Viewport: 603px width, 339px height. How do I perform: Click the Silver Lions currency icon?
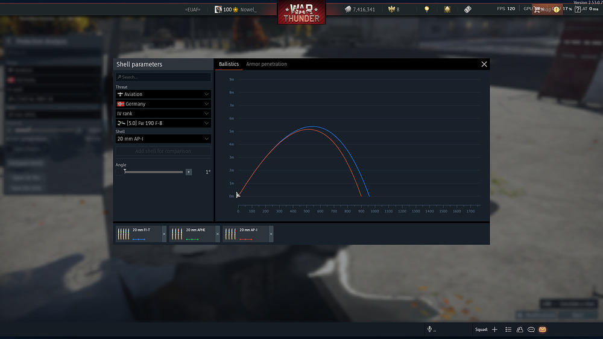[x=348, y=9]
